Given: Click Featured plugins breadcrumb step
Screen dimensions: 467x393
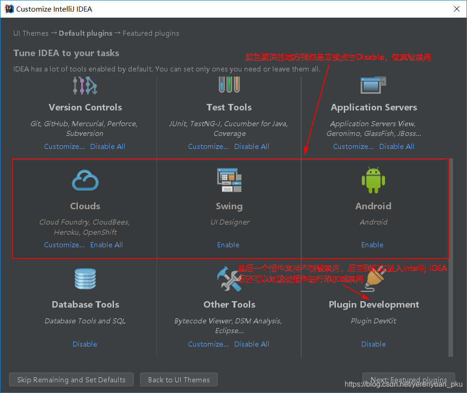Looking at the screenshot, I should (x=151, y=33).
